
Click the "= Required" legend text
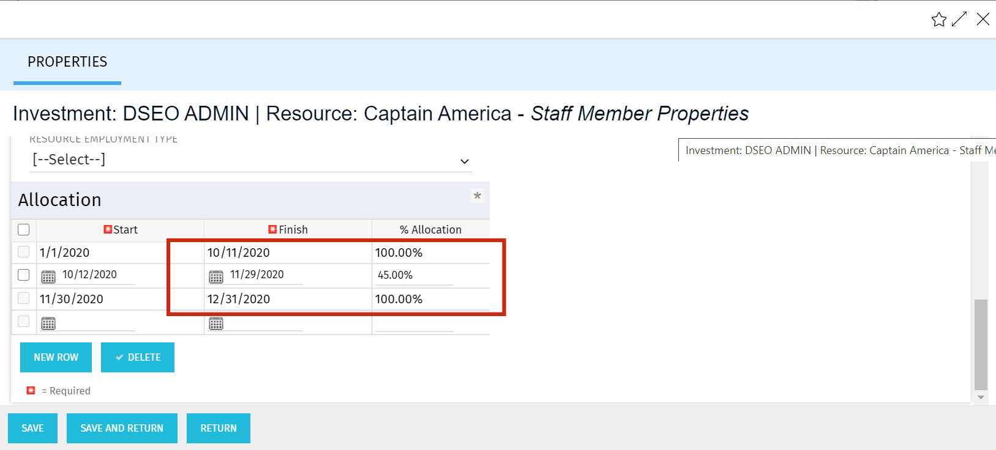66,391
